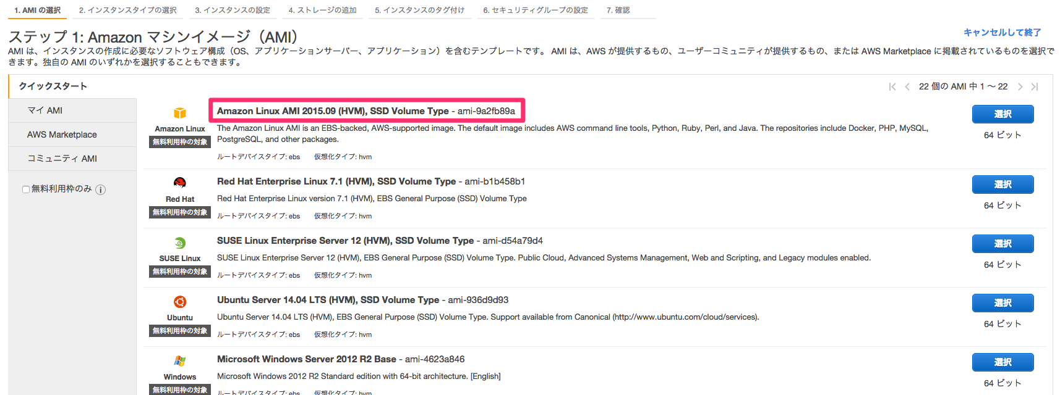Open the コミュニティ AMI sidebar section
The width and height of the screenshot is (1060, 395).
[72, 159]
